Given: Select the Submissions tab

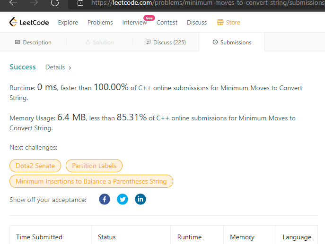Looking at the screenshot, I should [x=232, y=42].
